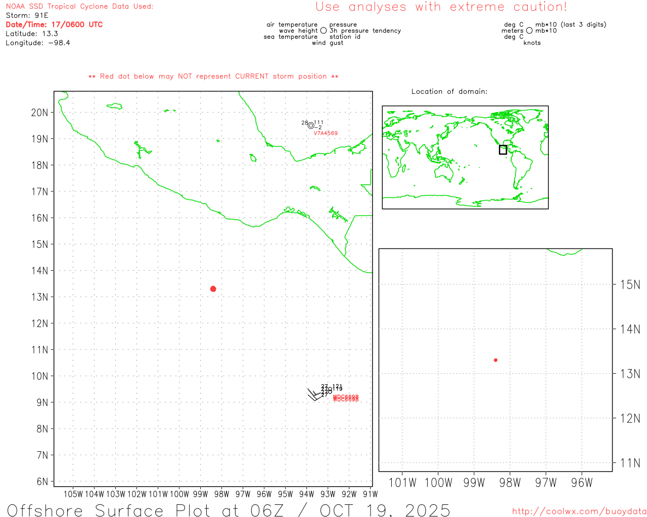Click the 9N label on the main map axis

42,402
